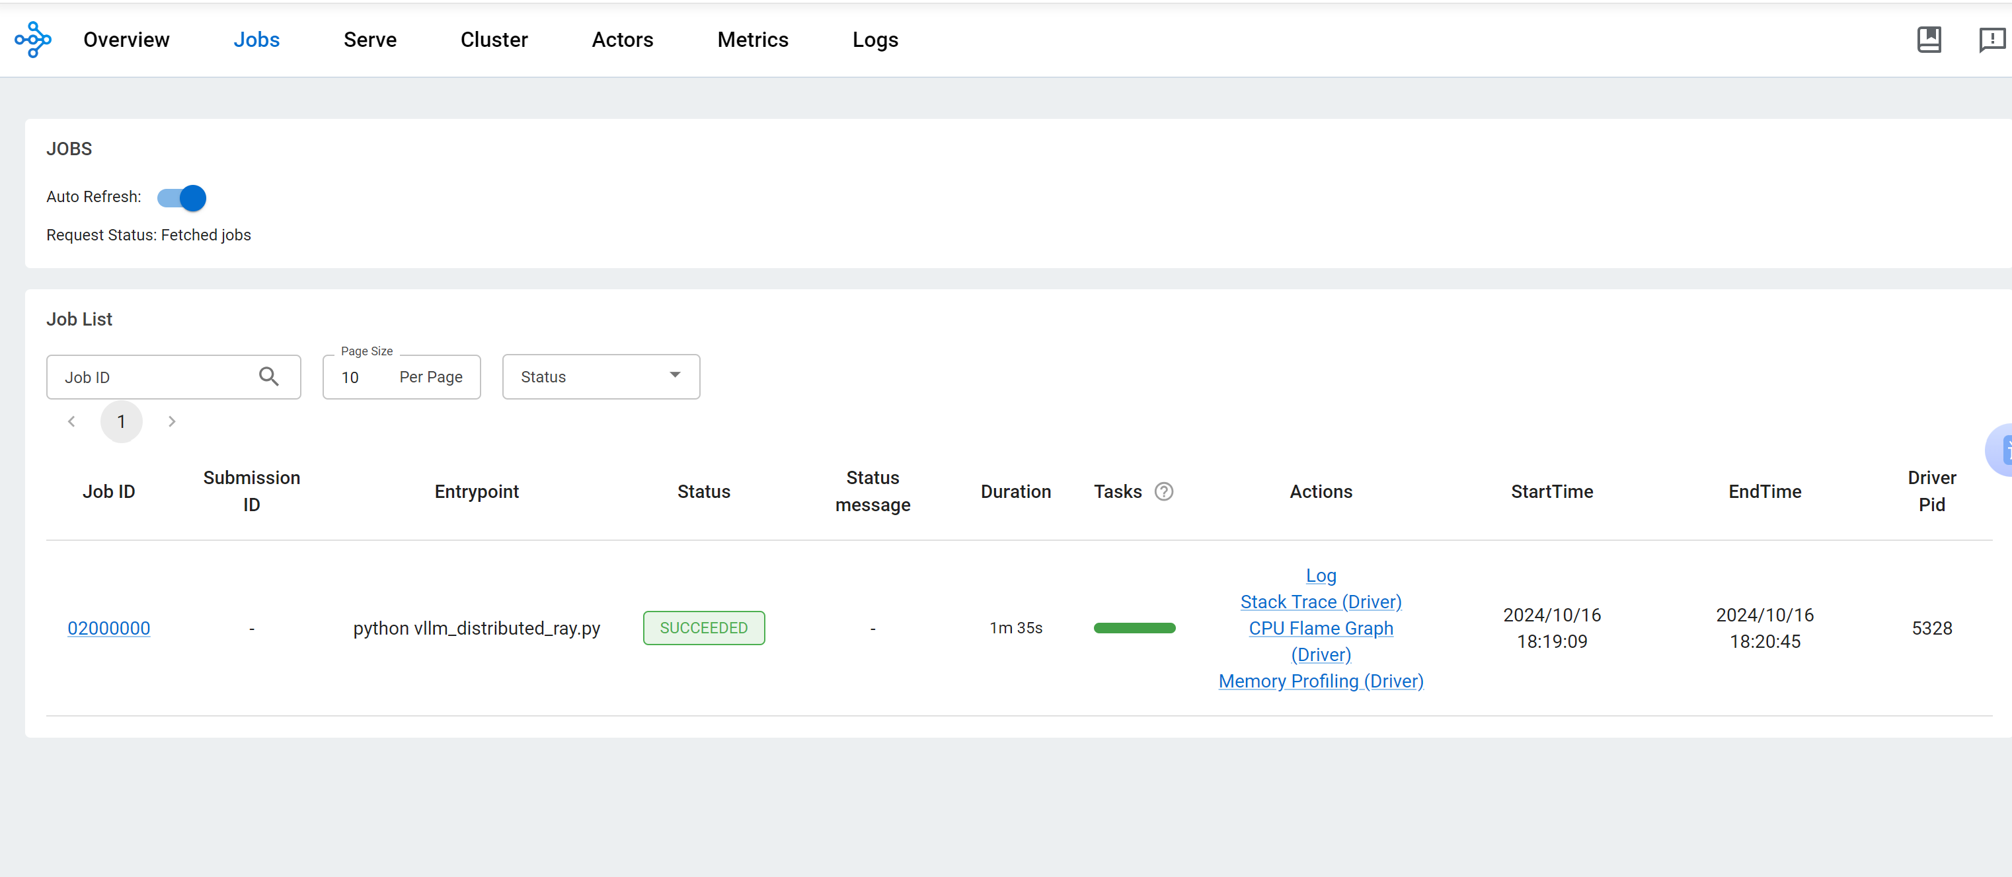
Task: Open job 02000000 details link
Action: point(108,629)
